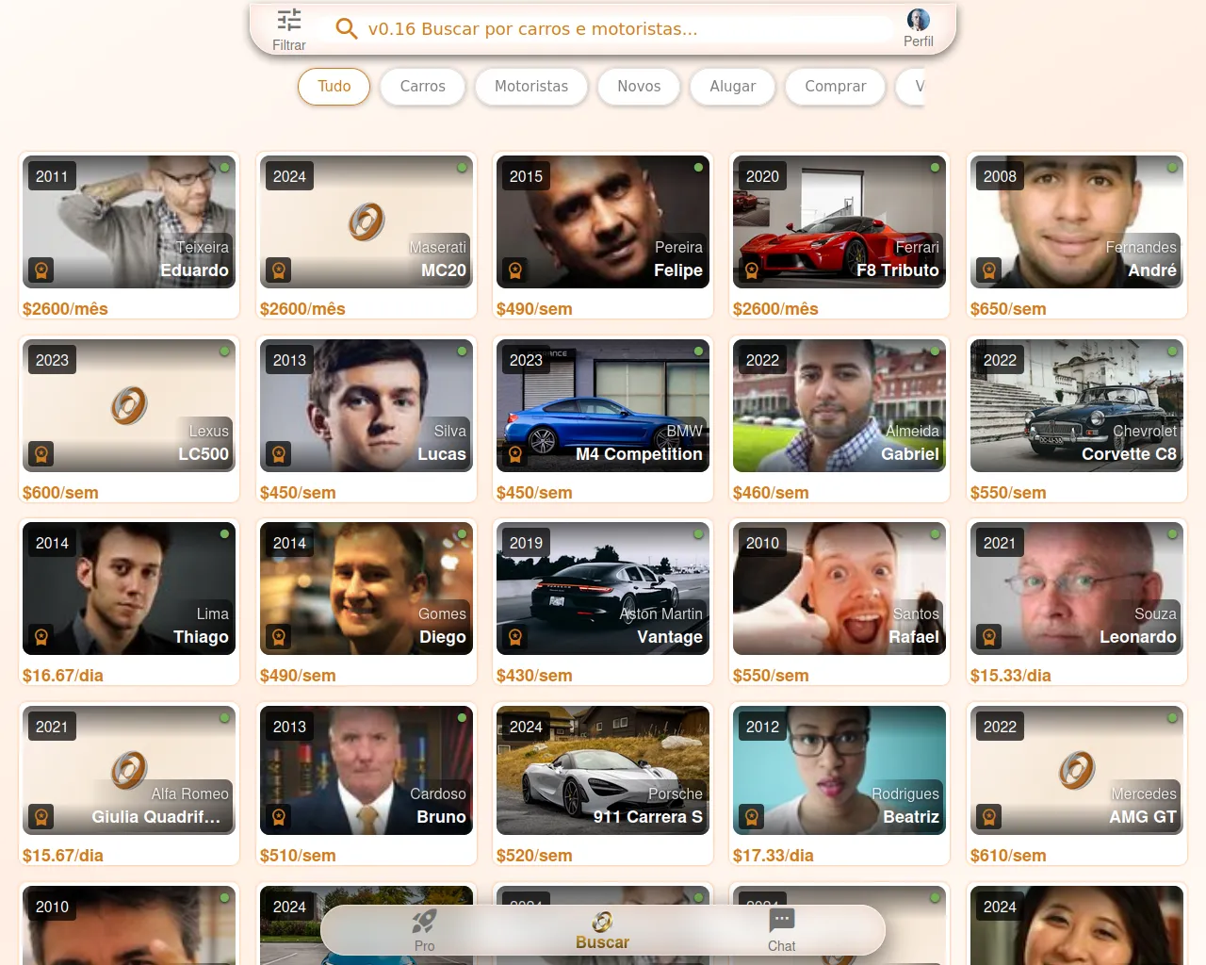
Task: Click the badge icon on Bruno Cardoso card
Action: point(279,817)
